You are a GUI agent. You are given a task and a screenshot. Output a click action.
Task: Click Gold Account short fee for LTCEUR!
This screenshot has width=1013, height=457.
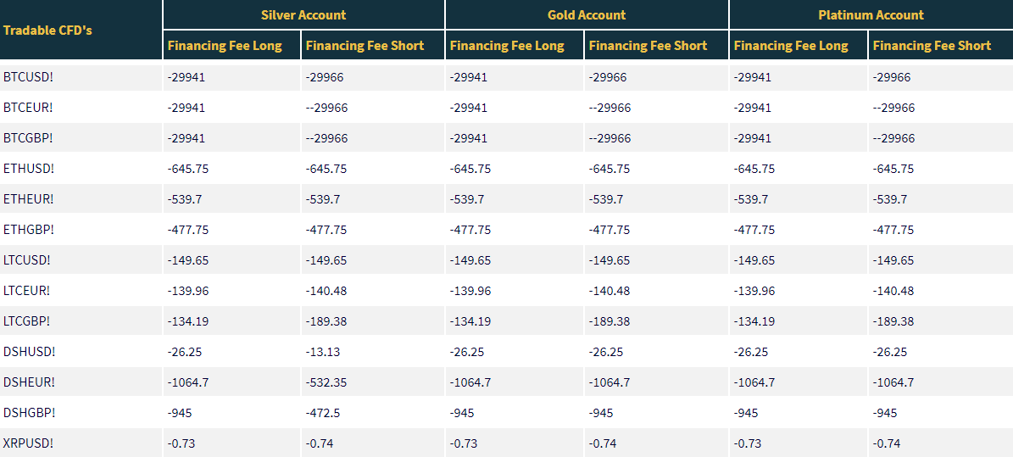click(609, 291)
